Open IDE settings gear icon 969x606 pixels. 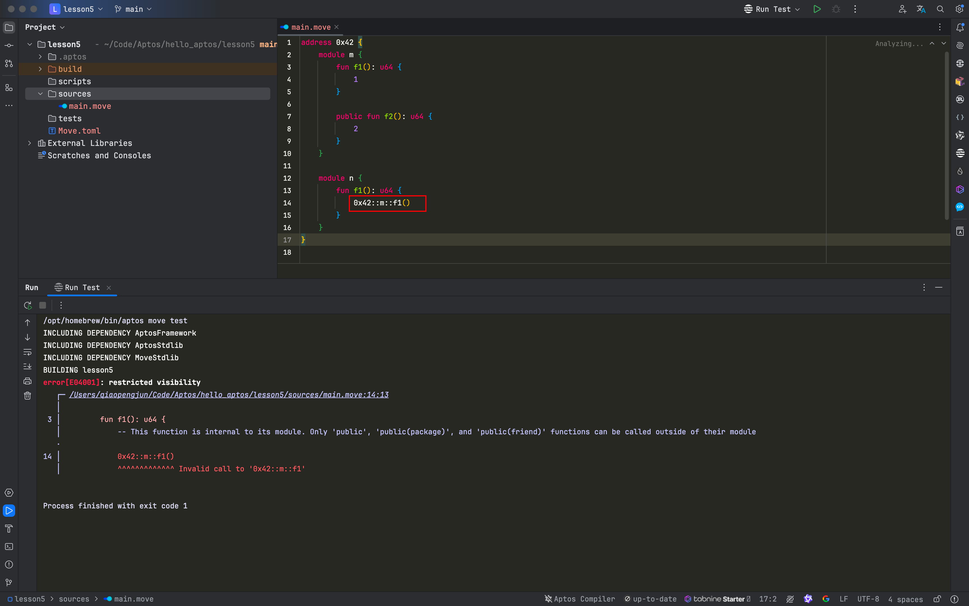959,9
